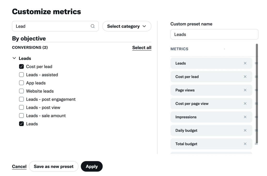
Task: Collapse the Leads section chevron
Action: 14,58
